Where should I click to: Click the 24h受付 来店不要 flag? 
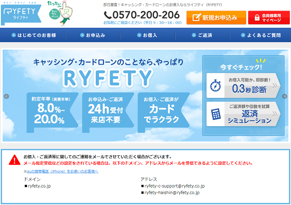[x=108, y=112]
